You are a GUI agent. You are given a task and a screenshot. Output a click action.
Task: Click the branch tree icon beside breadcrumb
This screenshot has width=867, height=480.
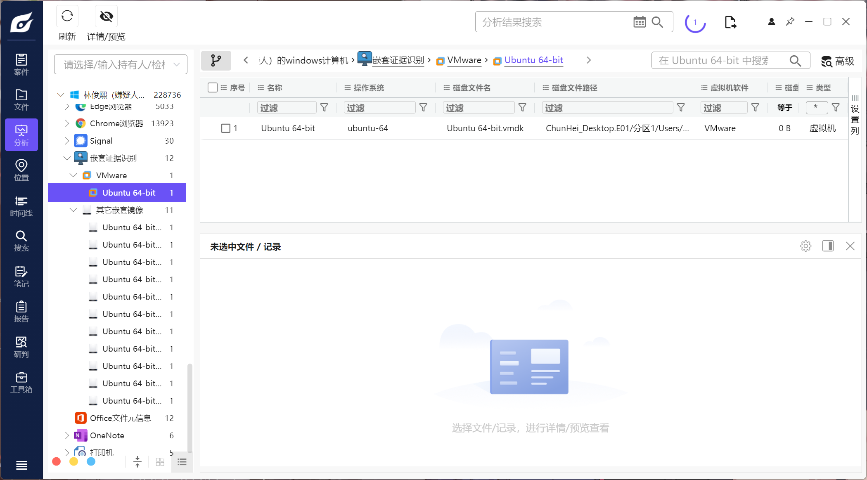point(216,61)
